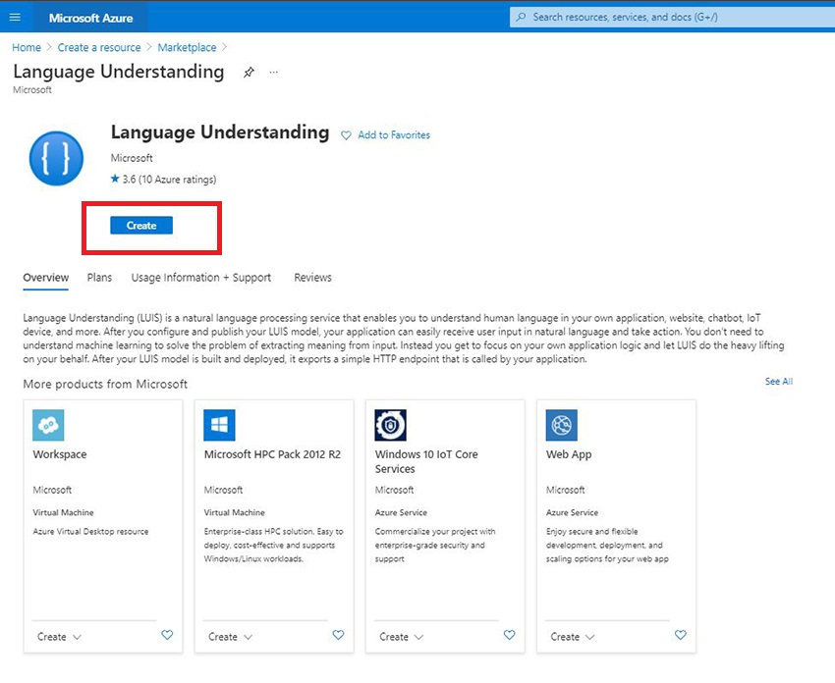Open the ellipsis more options menu
Viewport: 835px width, 683px height.
tap(274, 73)
